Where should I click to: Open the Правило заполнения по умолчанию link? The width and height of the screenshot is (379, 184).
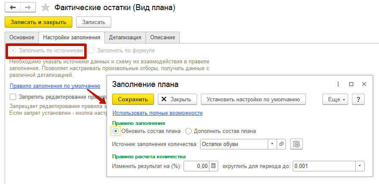point(55,86)
